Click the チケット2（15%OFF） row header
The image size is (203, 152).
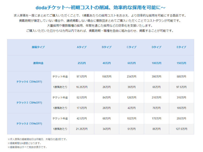pos(29,123)
